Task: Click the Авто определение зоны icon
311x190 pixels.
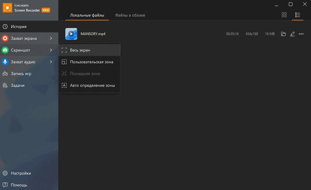Action: (x=64, y=86)
